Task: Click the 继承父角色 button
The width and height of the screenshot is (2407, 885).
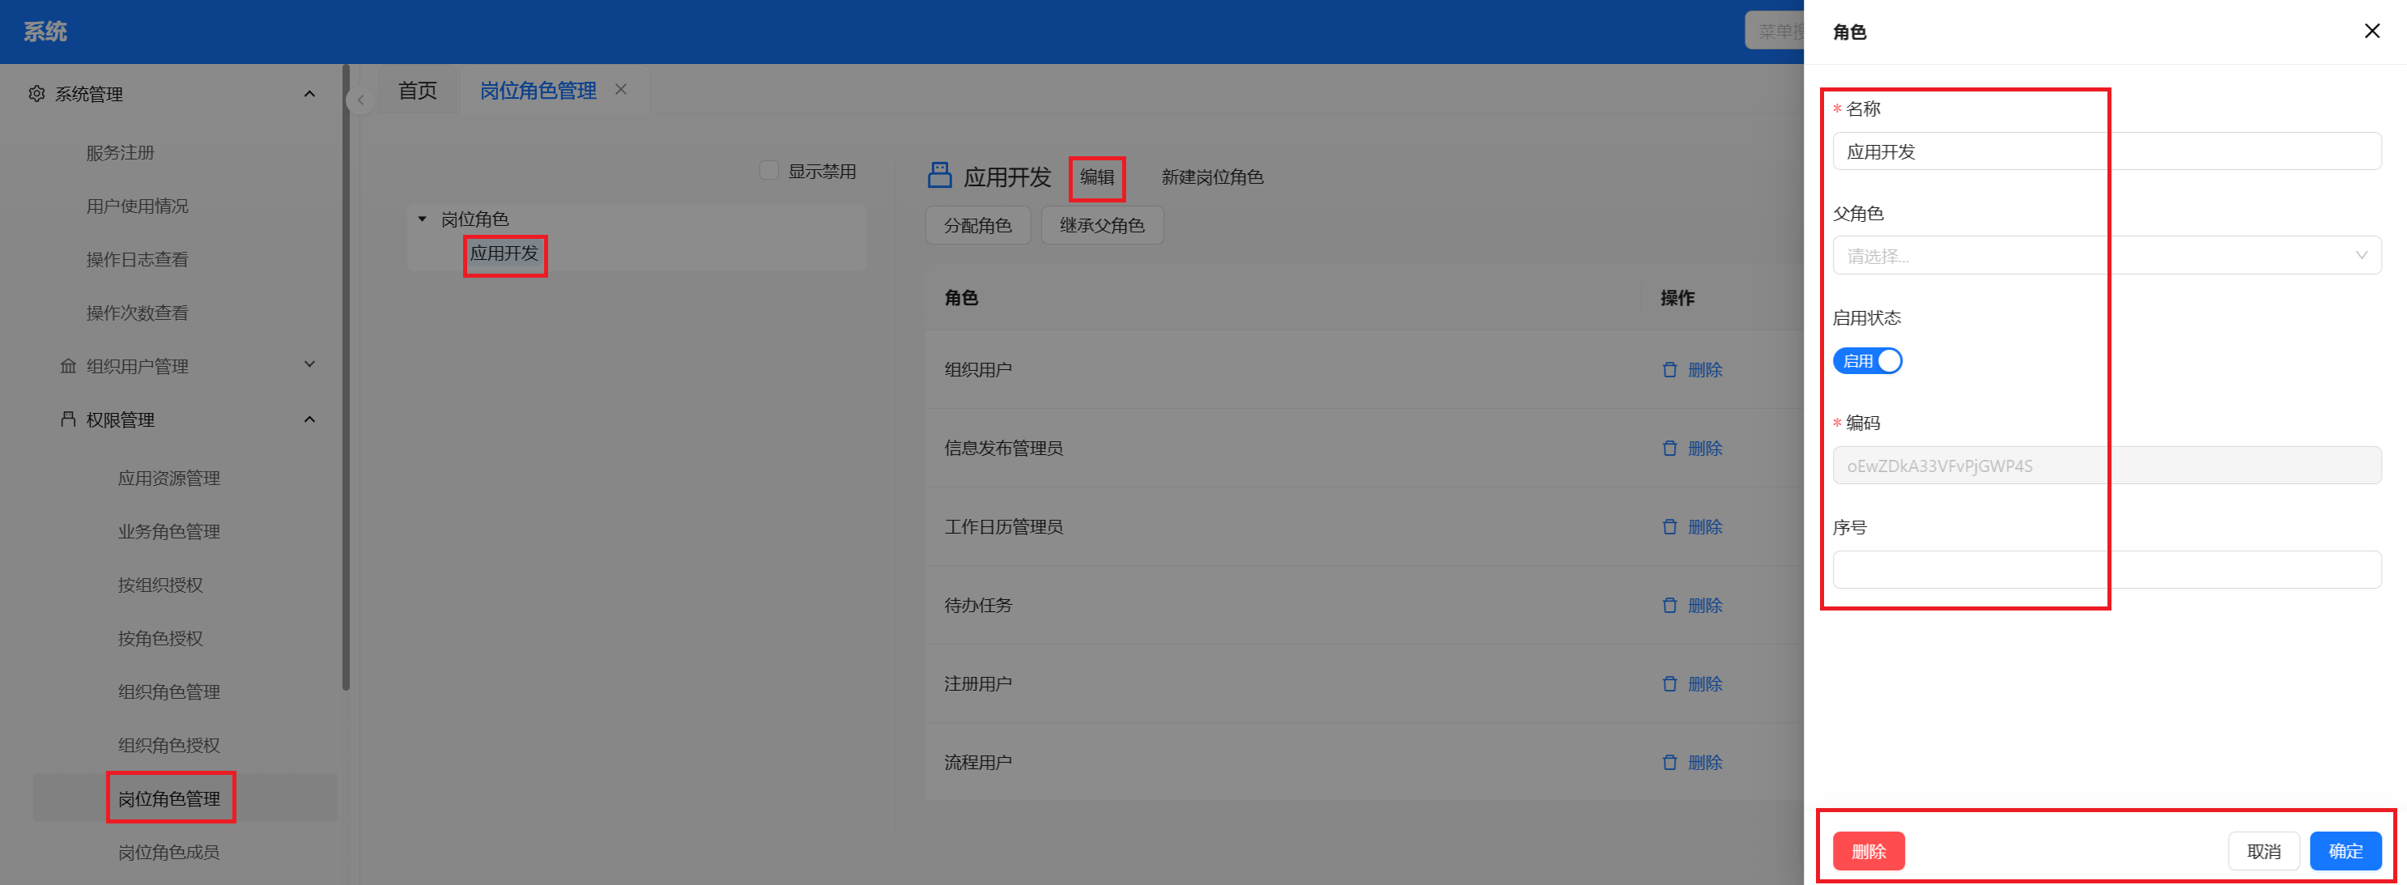Action: point(1102,225)
